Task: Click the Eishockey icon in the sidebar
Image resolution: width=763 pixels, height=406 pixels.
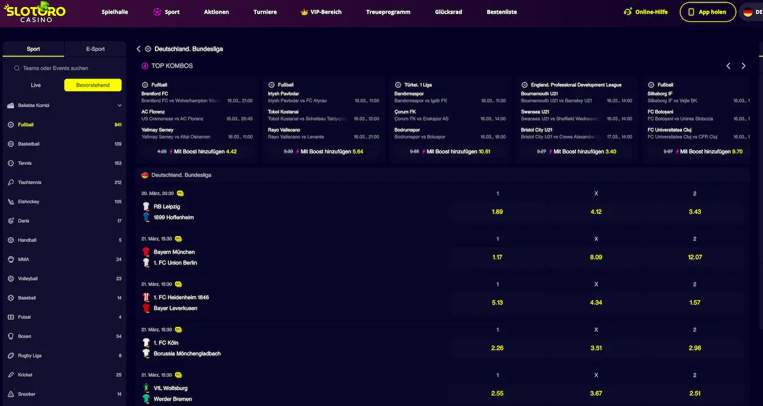Action: [11, 202]
